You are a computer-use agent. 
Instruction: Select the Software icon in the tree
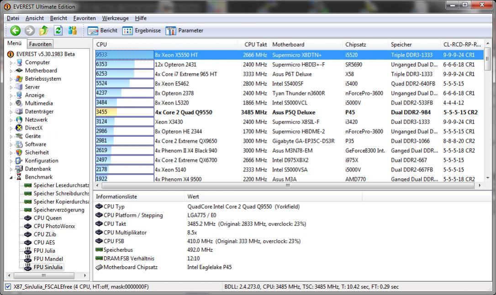point(19,145)
